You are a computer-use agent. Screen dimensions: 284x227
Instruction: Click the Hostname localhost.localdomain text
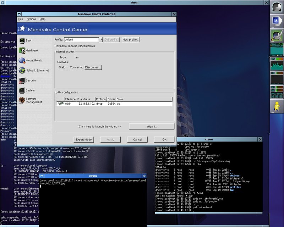point(75,46)
